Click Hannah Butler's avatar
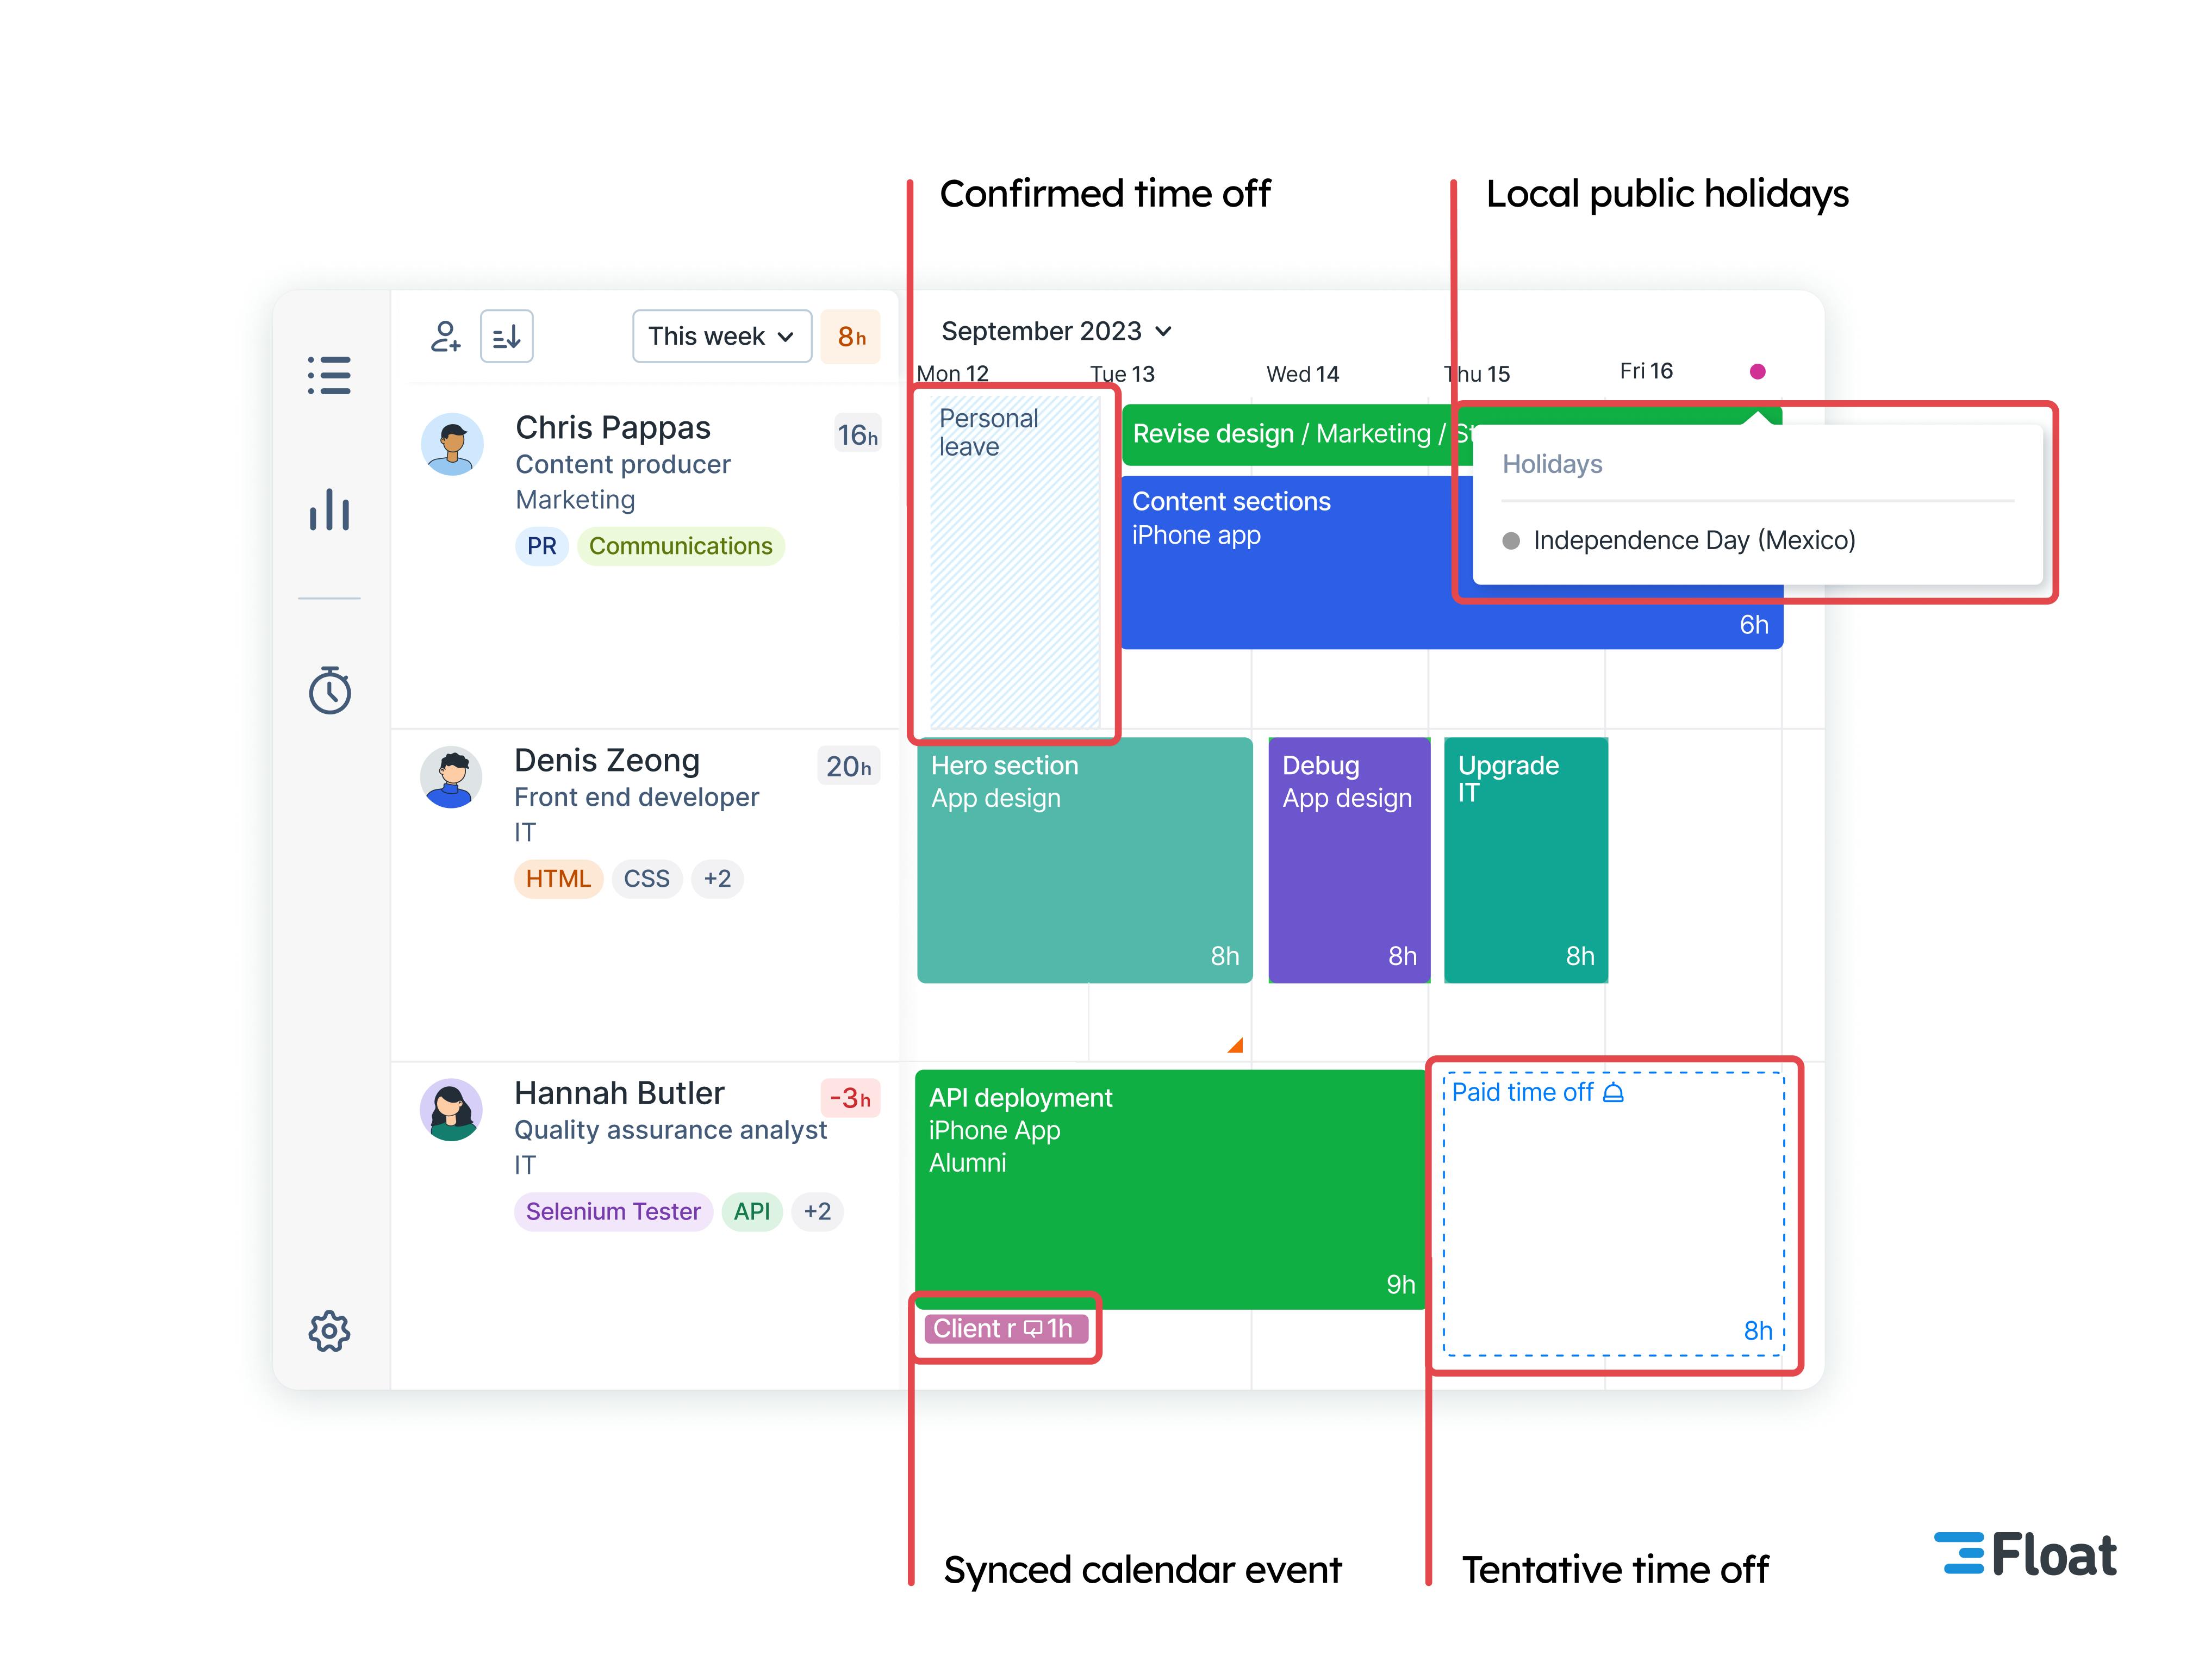Screen dimensions: 2205x1680 click(x=451, y=1110)
